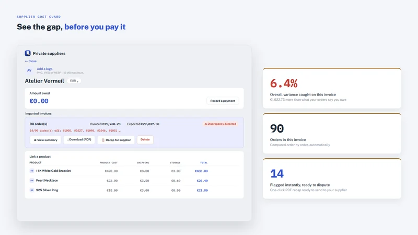Click the 90 figure in the Orders in this invoice card
The height and width of the screenshot is (235, 418).
pyautogui.click(x=277, y=128)
